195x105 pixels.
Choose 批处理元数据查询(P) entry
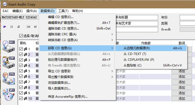coord(77,60)
